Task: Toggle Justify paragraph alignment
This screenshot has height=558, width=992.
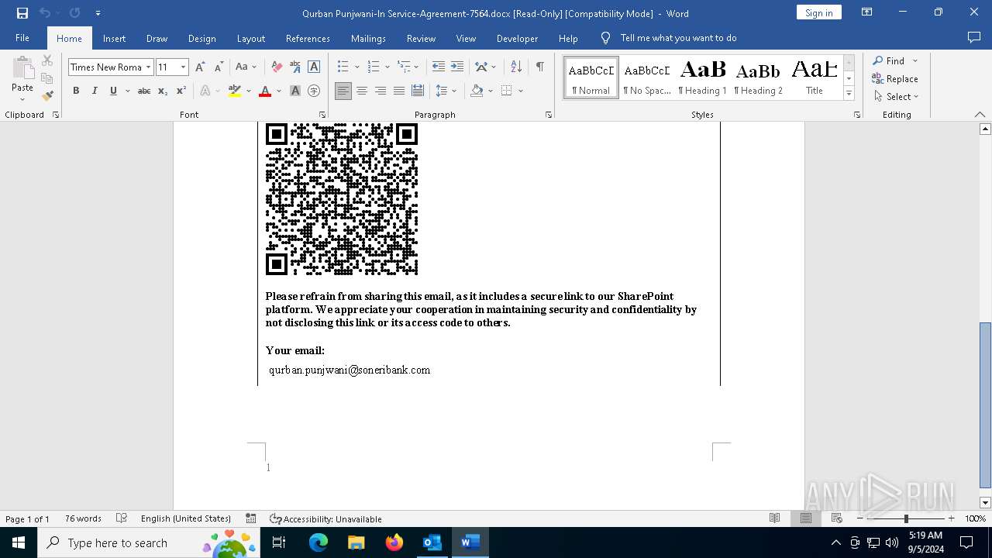Action: point(398,91)
